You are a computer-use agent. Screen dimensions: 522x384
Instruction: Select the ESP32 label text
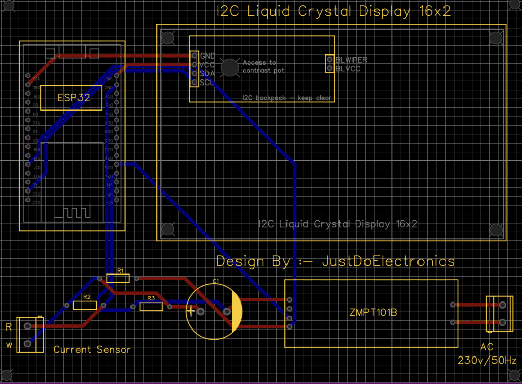[x=73, y=98]
